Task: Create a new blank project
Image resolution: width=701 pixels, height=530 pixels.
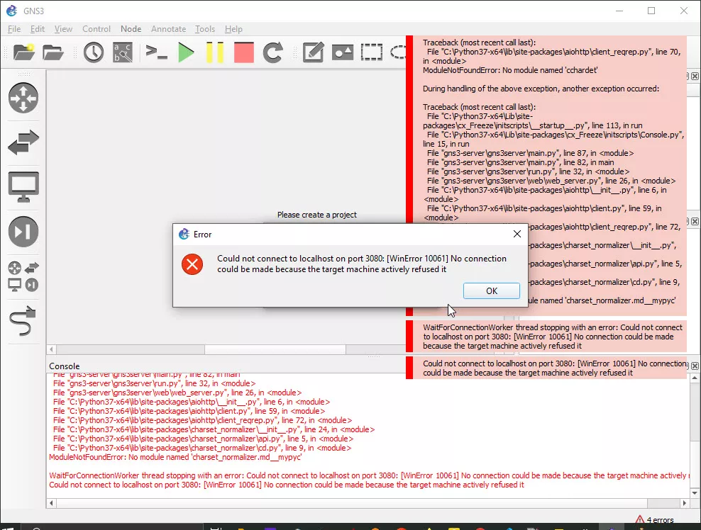Action: (23, 52)
